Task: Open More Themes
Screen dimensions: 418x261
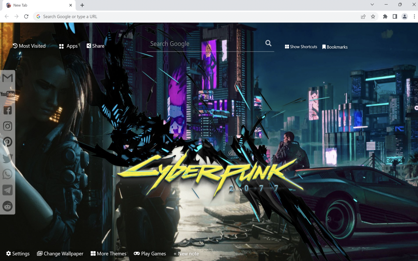Action: click(108, 253)
